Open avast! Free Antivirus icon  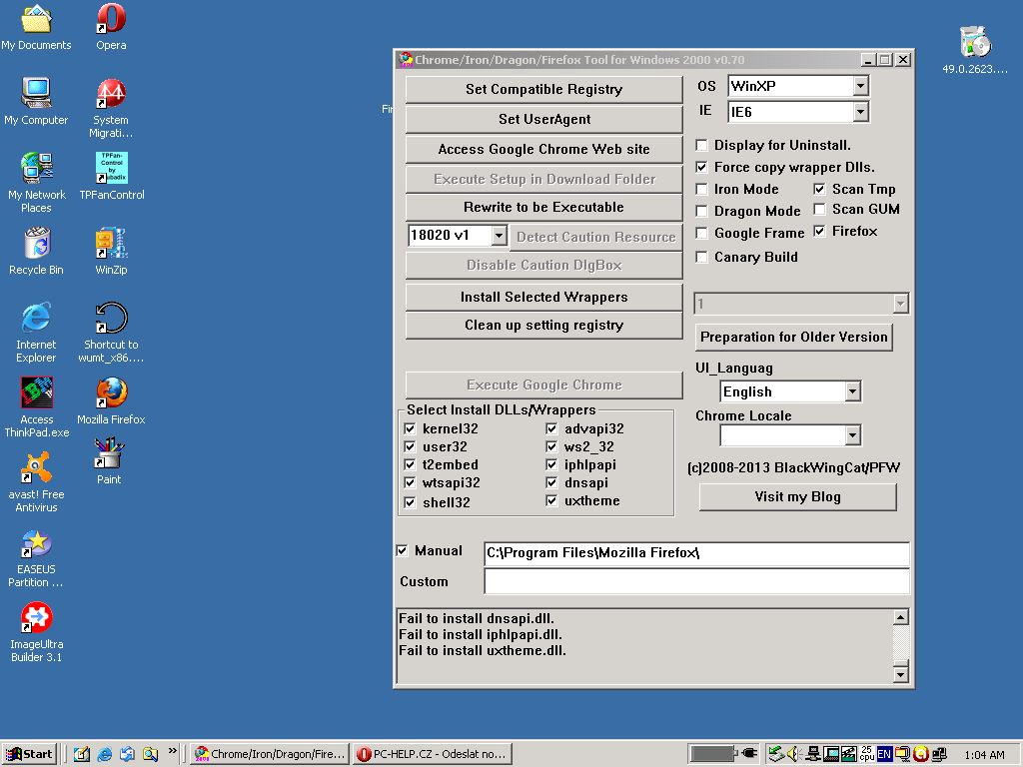coord(36,468)
